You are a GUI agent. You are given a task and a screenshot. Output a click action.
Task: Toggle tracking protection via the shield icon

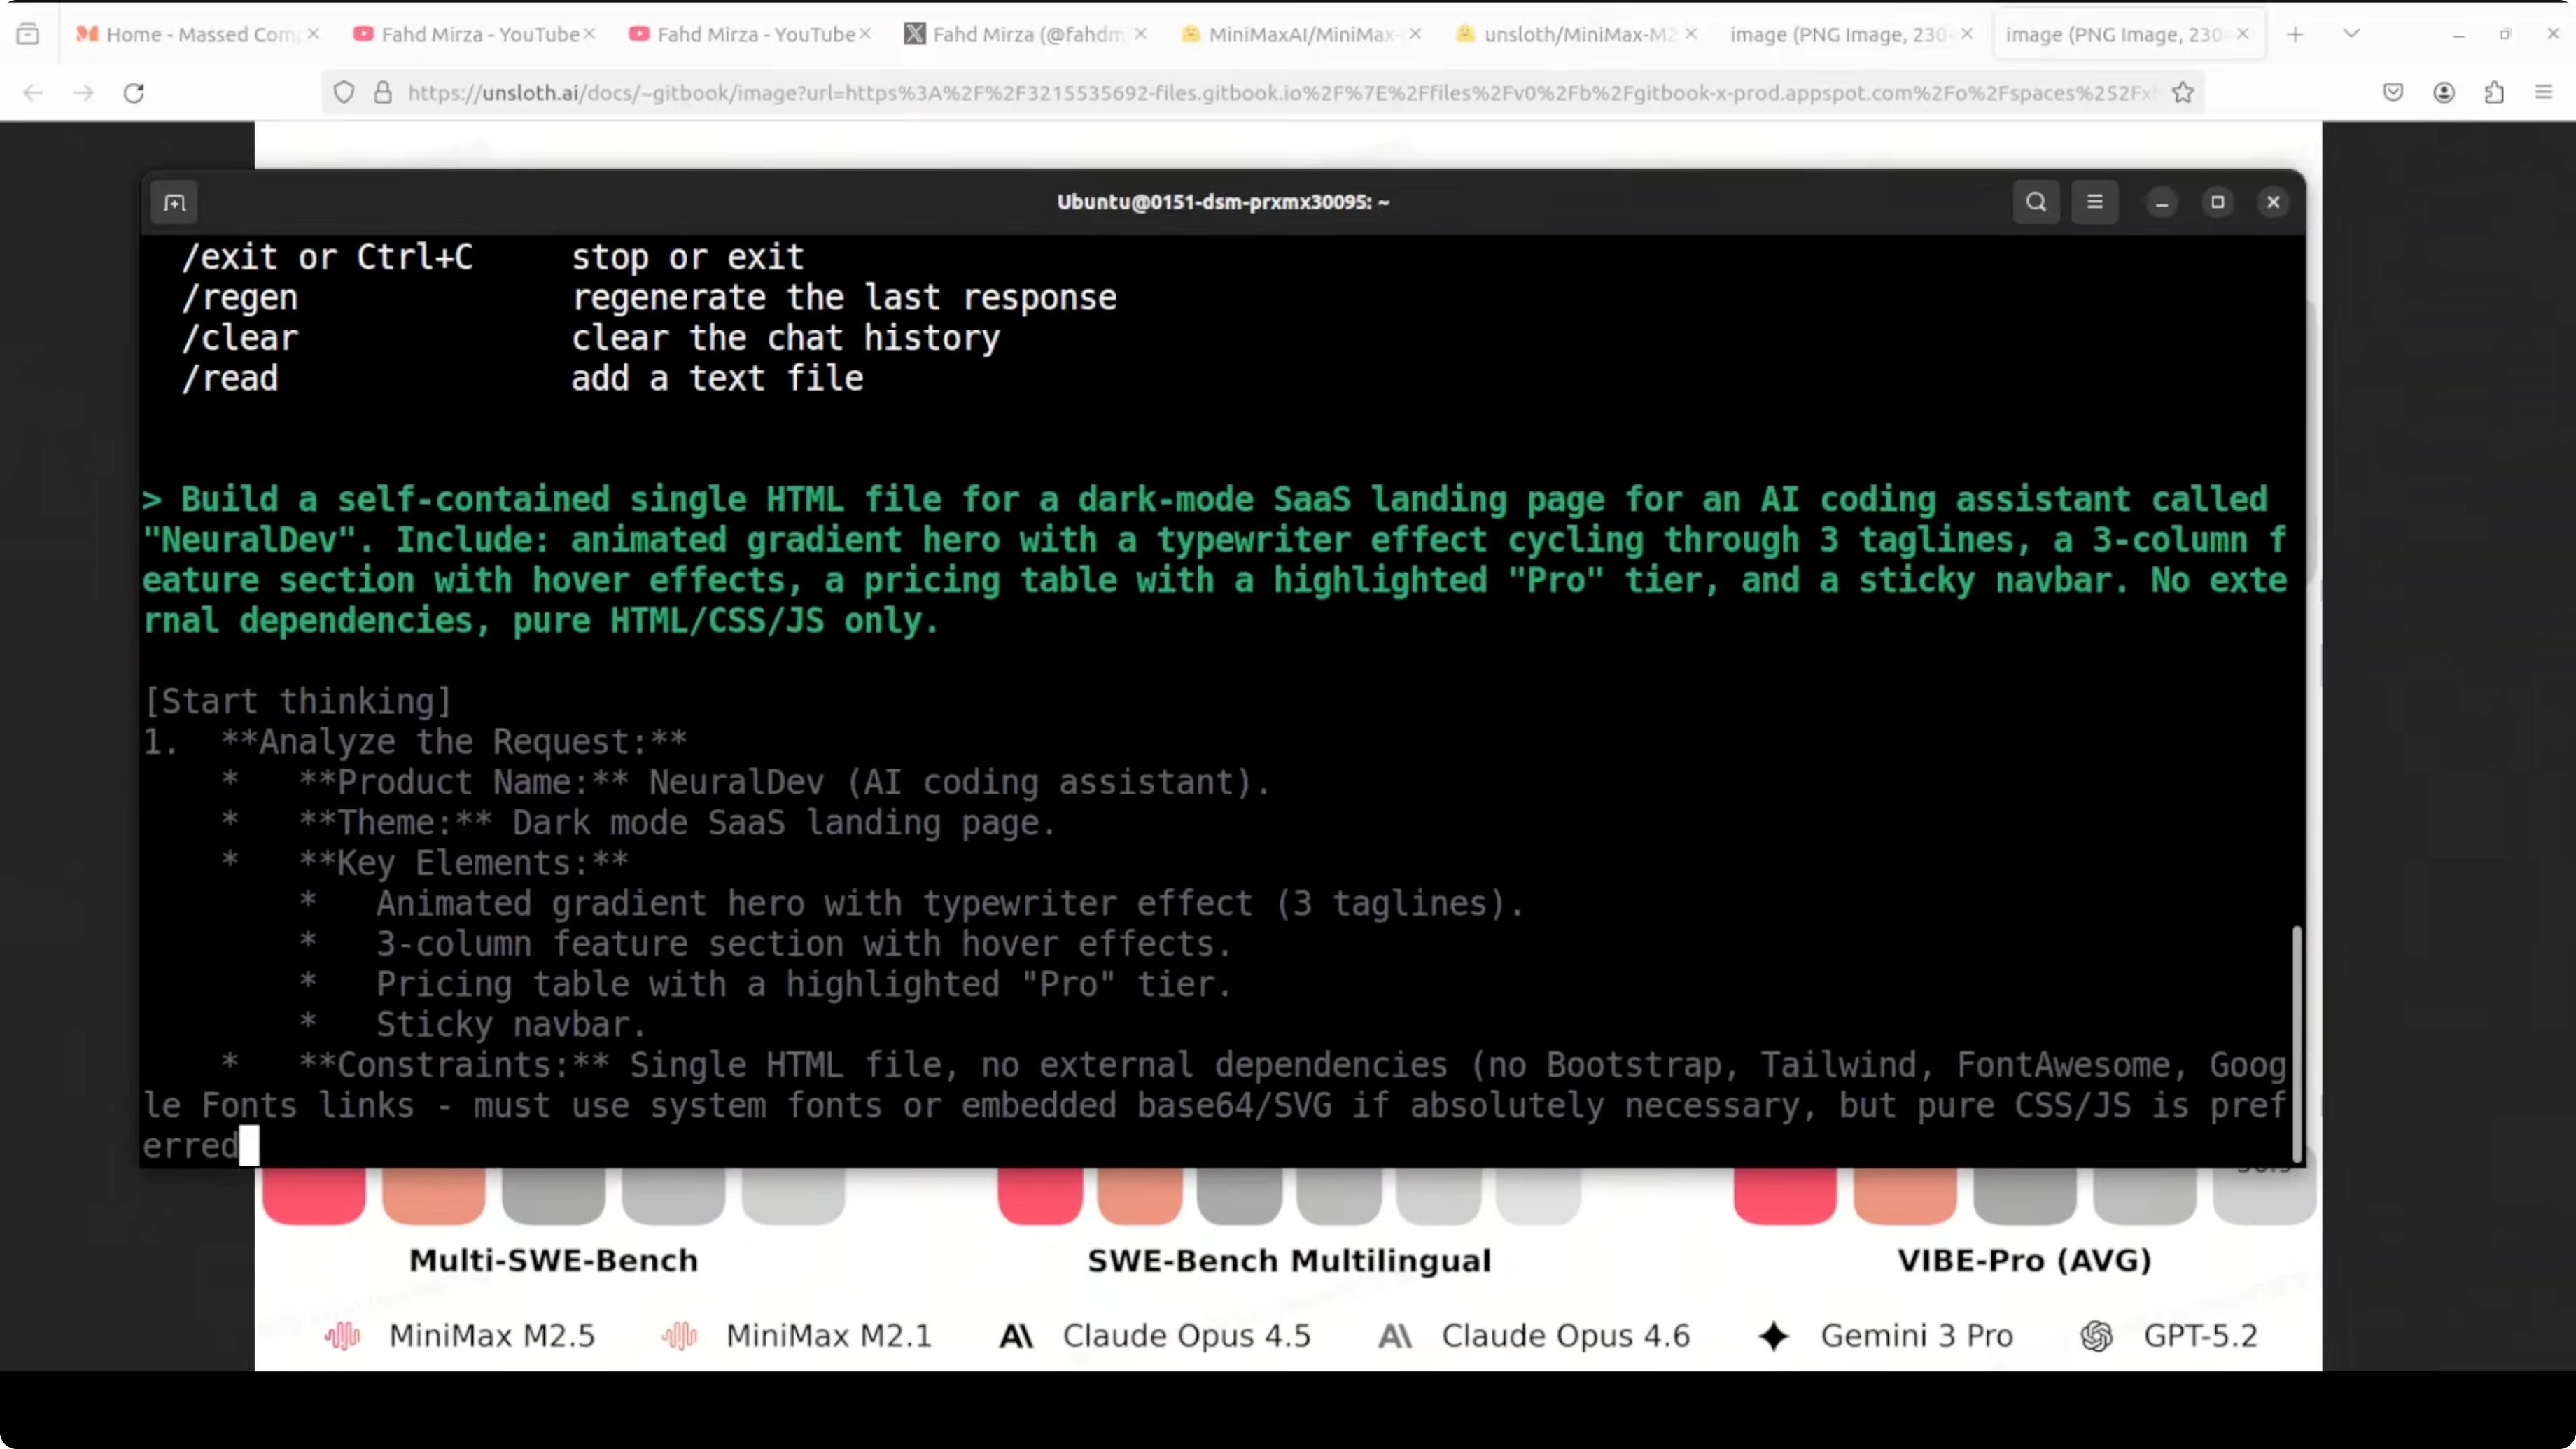pyautogui.click(x=343, y=92)
